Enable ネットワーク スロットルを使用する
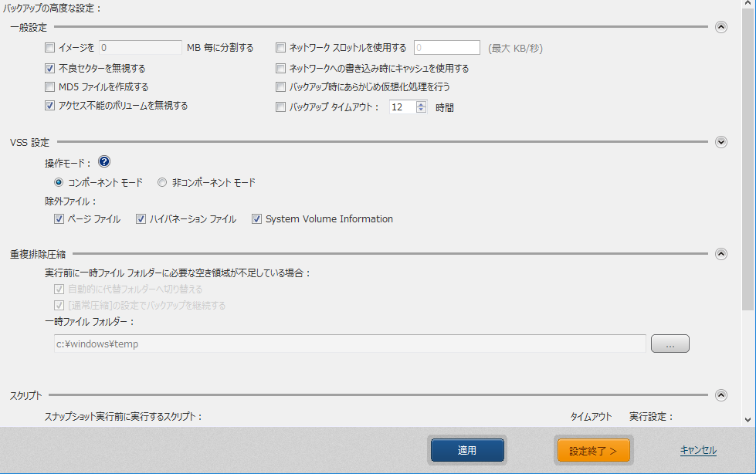 [281, 48]
